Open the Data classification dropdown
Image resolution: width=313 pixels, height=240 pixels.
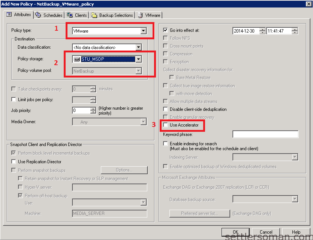139,47
